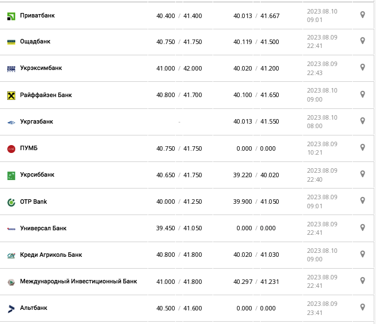Click the map pin for Приватбанк
The height and width of the screenshot is (324, 376).
tap(363, 15)
